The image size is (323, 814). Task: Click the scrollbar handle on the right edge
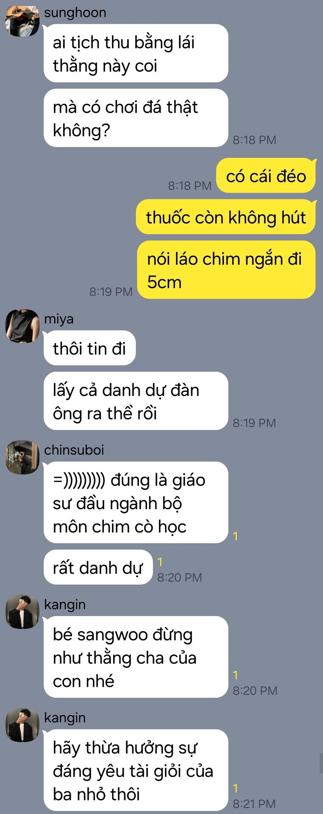pos(321,763)
